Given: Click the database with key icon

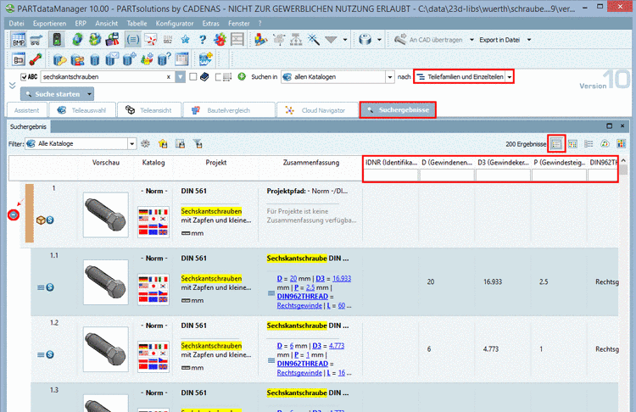Looking at the screenshot, I should pos(59,59).
